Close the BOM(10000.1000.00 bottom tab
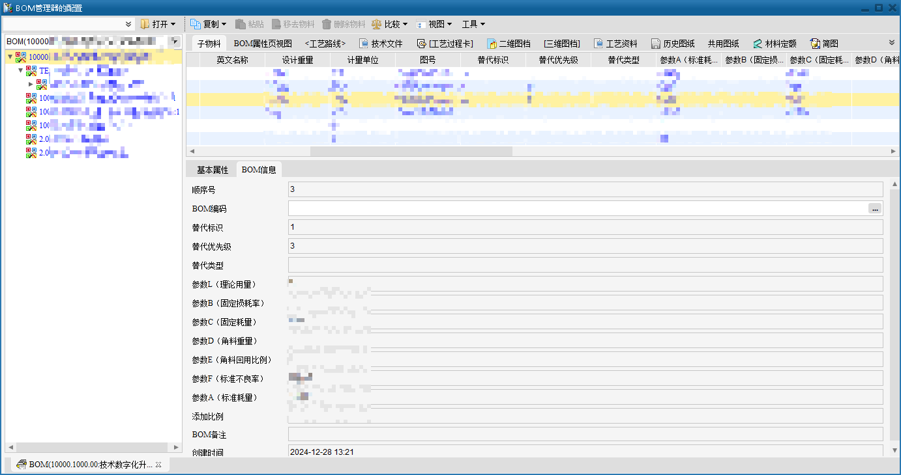The width and height of the screenshot is (901, 475). (x=158, y=465)
